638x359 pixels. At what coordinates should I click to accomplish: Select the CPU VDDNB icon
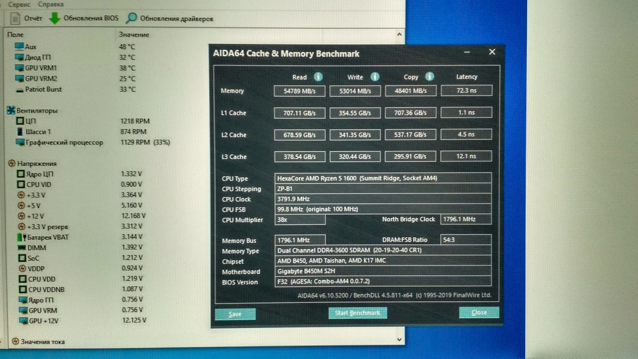coord(23,290)
